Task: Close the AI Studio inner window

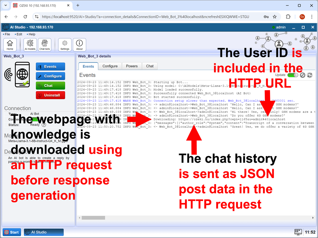Action: click(x=313, y=27)
